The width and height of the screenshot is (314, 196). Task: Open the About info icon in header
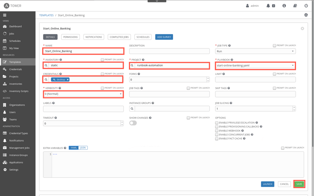tap(284, 6)
